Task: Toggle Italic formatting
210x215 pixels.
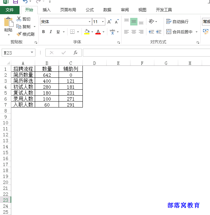Action: click(51, 32)
